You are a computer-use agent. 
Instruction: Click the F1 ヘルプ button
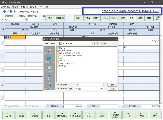(8, 115)
